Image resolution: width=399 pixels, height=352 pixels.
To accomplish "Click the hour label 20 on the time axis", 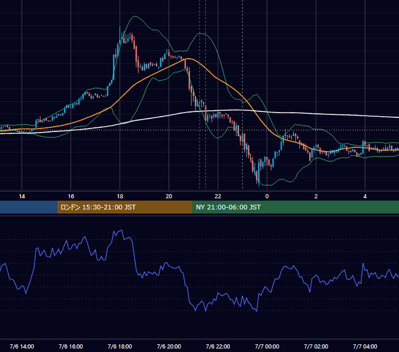I will pyautogui.click(x=169, y=197).
